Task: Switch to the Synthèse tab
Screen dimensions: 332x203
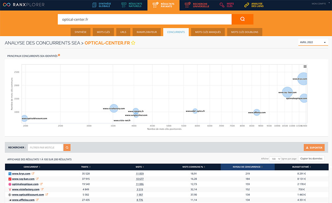Action: click(80, 32)
